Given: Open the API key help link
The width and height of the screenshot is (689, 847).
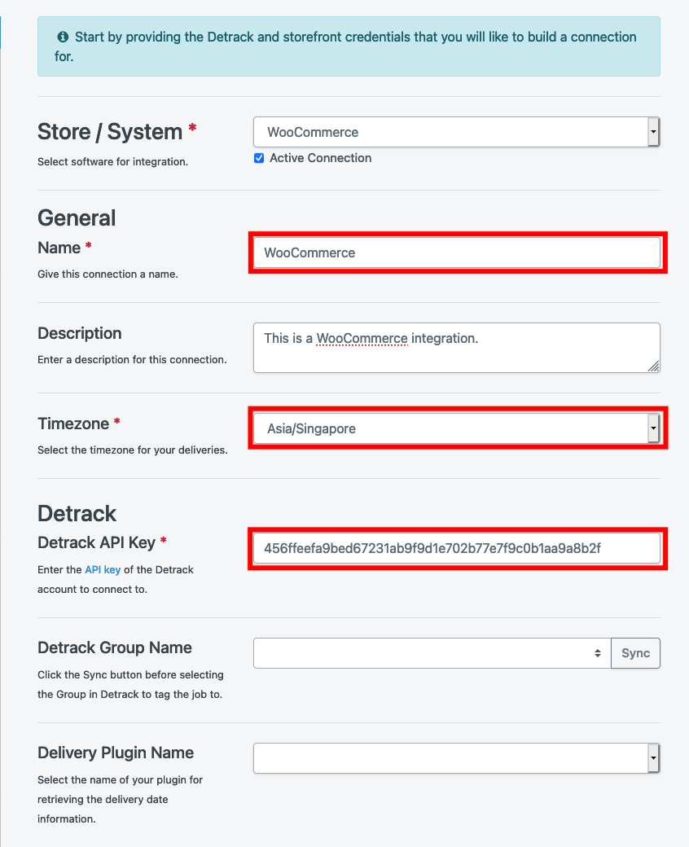Looking at the screenshot, I should [103, 570].
